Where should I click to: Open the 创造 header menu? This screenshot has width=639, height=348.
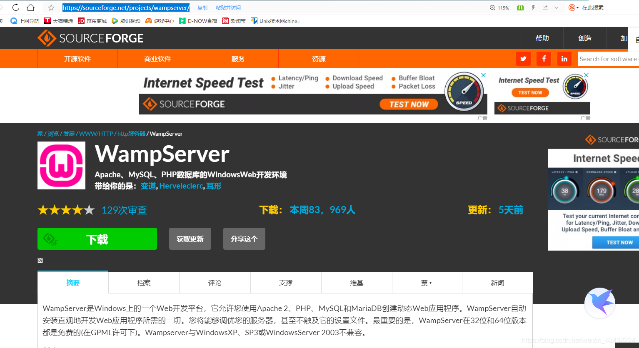click(x=585, y=38)
